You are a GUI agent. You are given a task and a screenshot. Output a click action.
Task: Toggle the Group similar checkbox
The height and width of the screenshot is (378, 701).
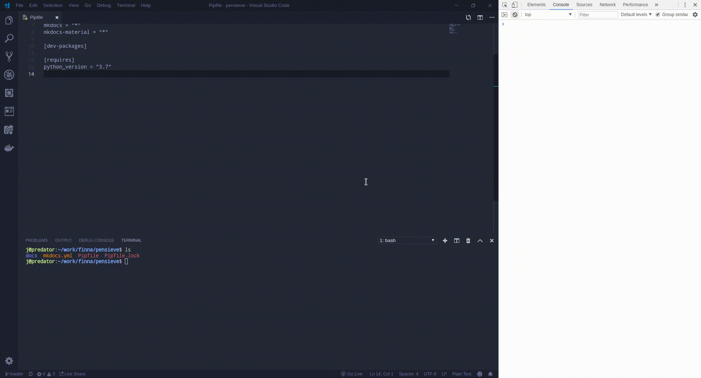(658, 15)
